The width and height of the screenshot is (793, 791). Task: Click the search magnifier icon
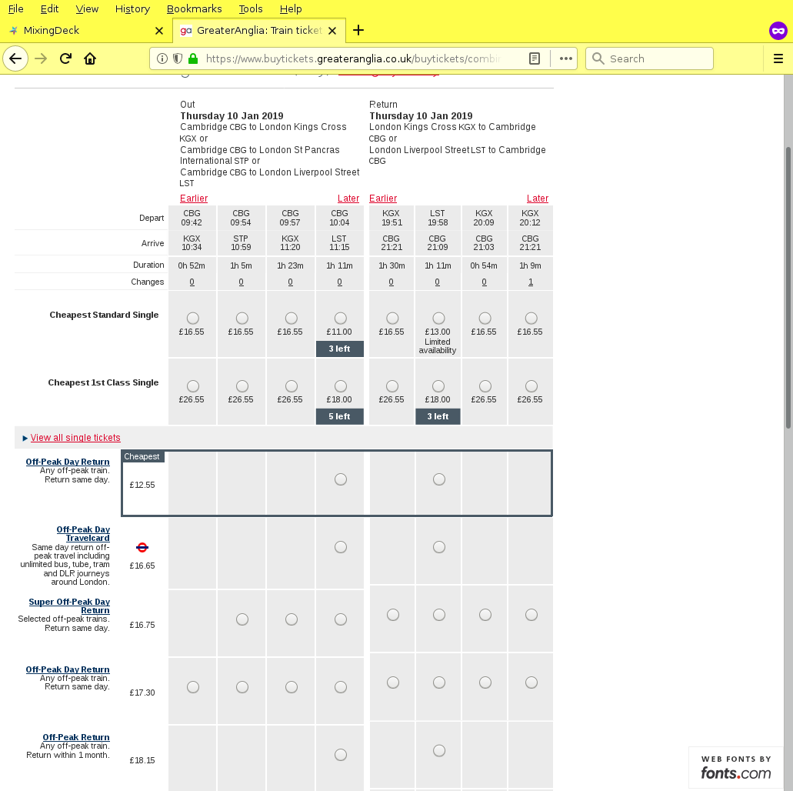pyautogui.click(x=598, y=58)
